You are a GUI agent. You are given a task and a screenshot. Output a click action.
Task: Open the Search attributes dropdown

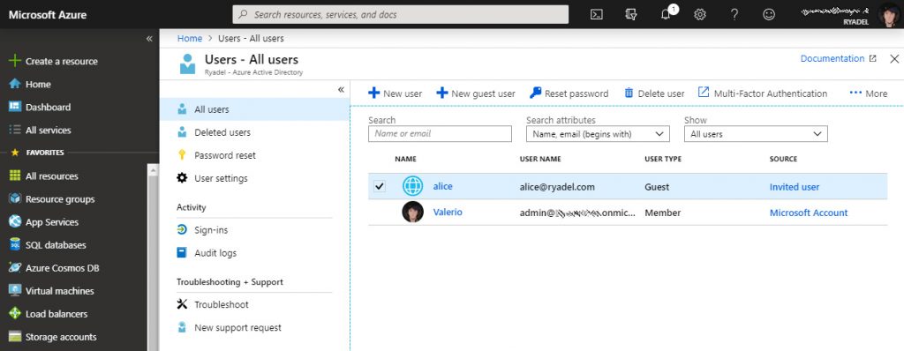coord(598,134)
